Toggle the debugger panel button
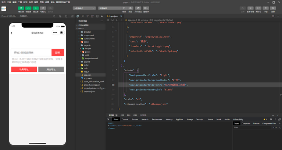The width and height of the screenshot is (282, 150). click(x=36, y=8)
